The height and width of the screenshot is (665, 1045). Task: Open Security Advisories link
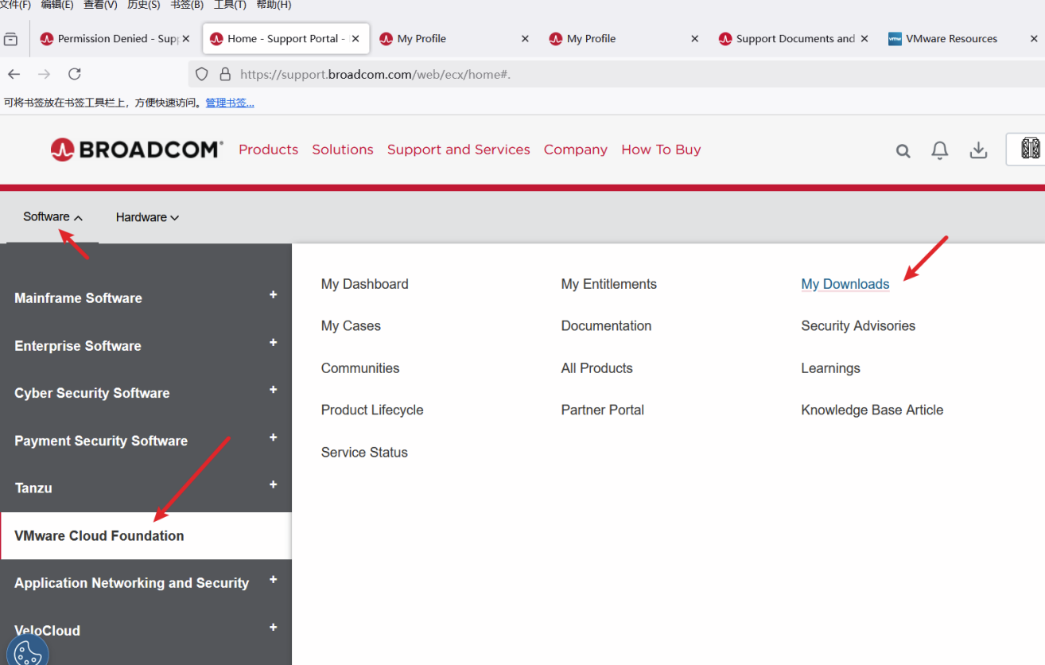(858, 326)
